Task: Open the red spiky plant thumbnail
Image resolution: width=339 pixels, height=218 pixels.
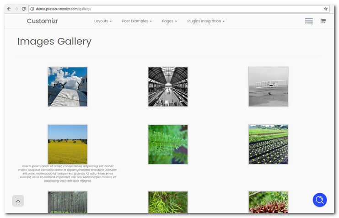Action: pos(268,202)
